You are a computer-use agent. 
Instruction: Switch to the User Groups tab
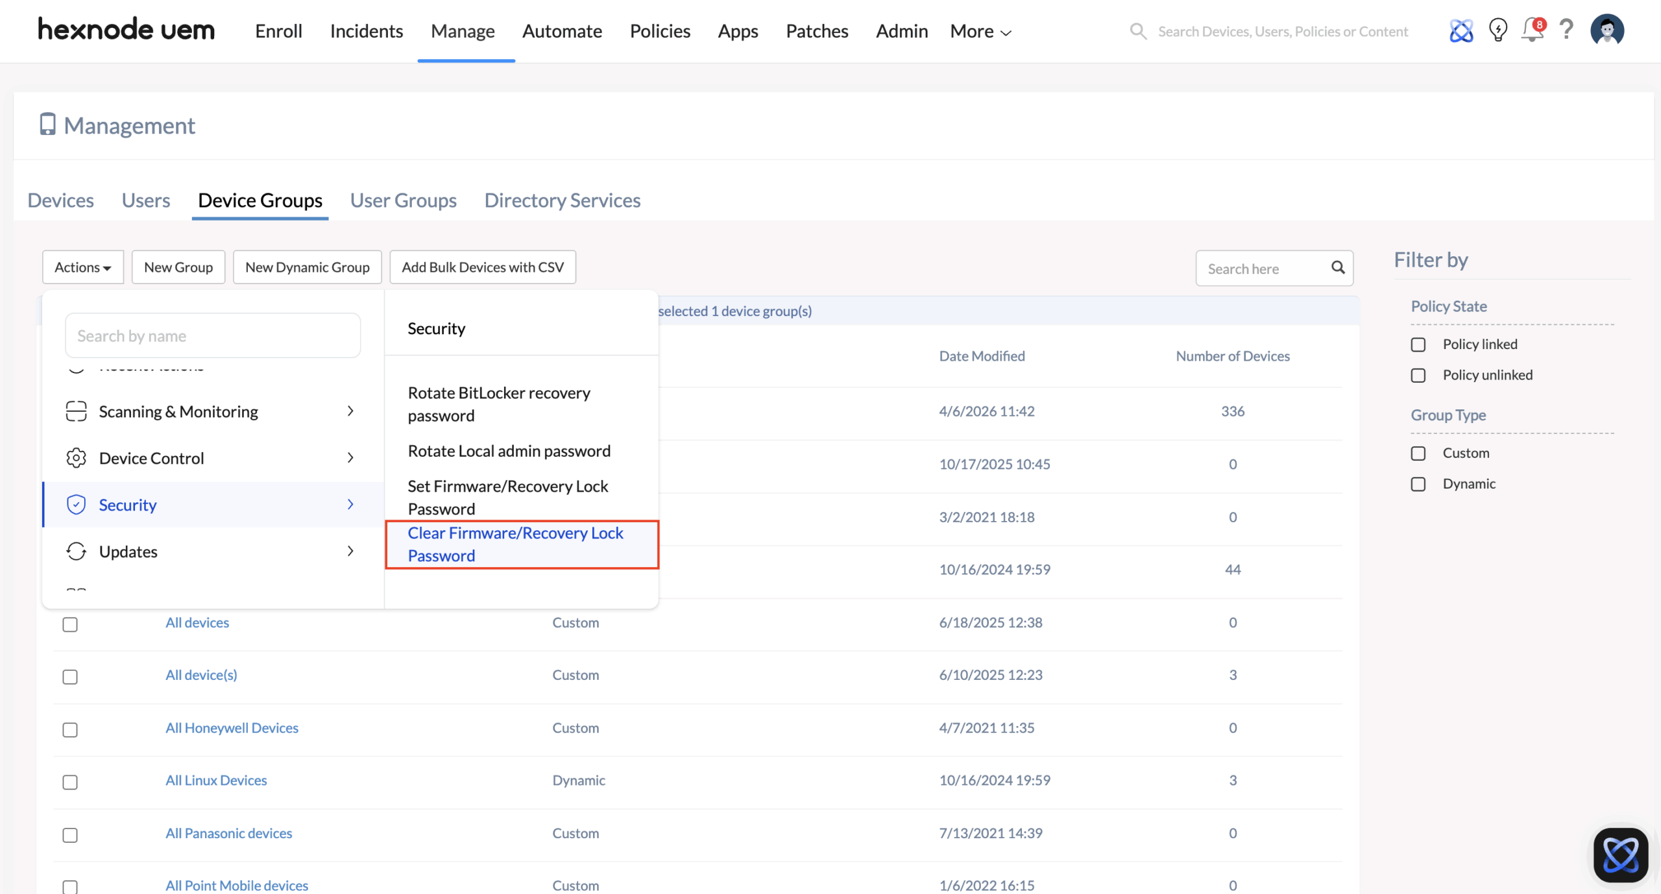(403, 200)
